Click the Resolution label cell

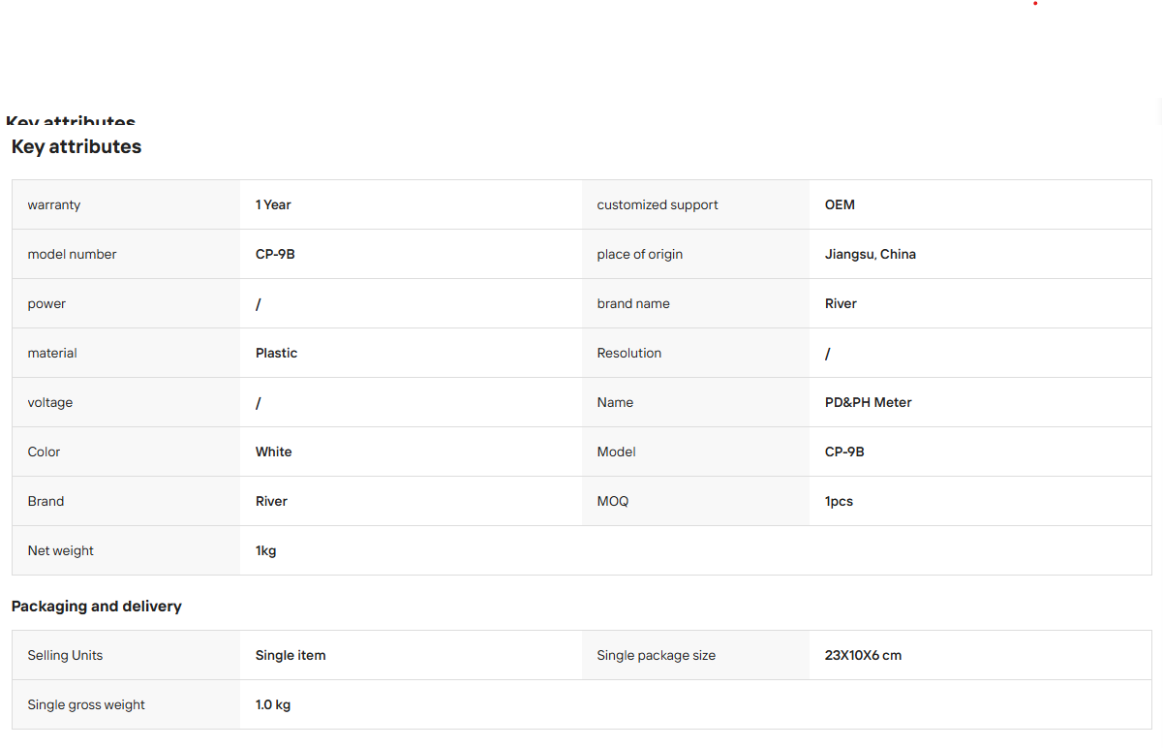[696, 353]
